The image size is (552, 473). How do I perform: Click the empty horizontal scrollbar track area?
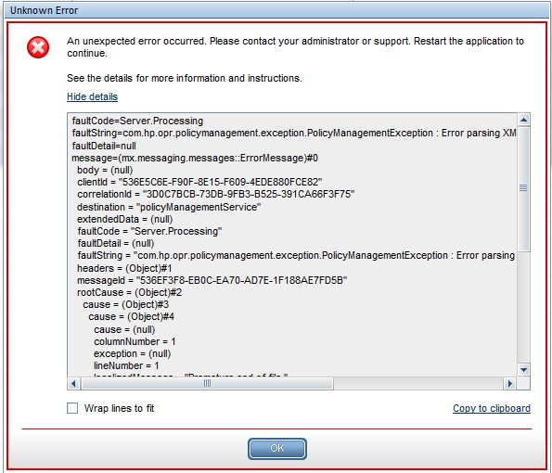pyautogui.click(x=418, y=383)
